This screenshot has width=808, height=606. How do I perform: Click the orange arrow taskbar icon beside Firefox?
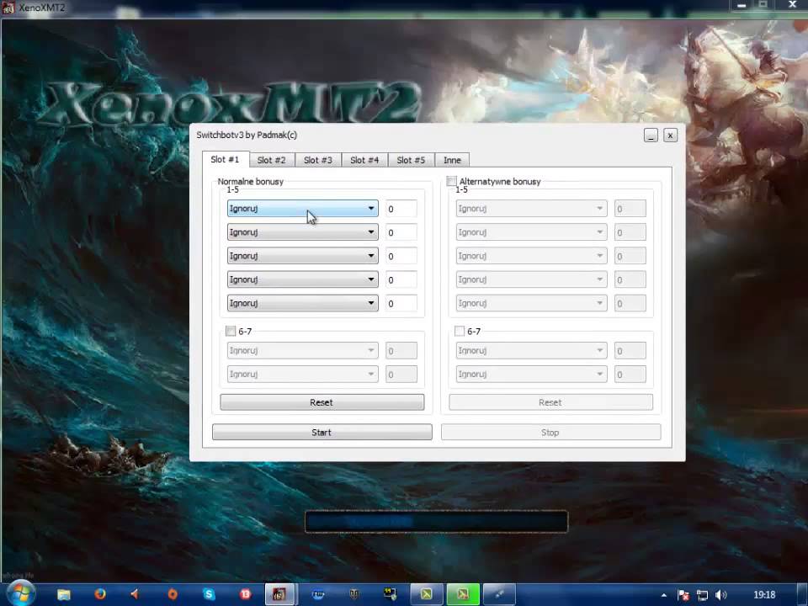click(x=136, y=594)
